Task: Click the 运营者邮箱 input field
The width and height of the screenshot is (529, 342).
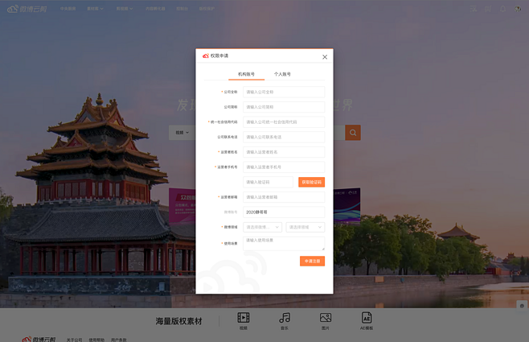Action: [284, 197]
